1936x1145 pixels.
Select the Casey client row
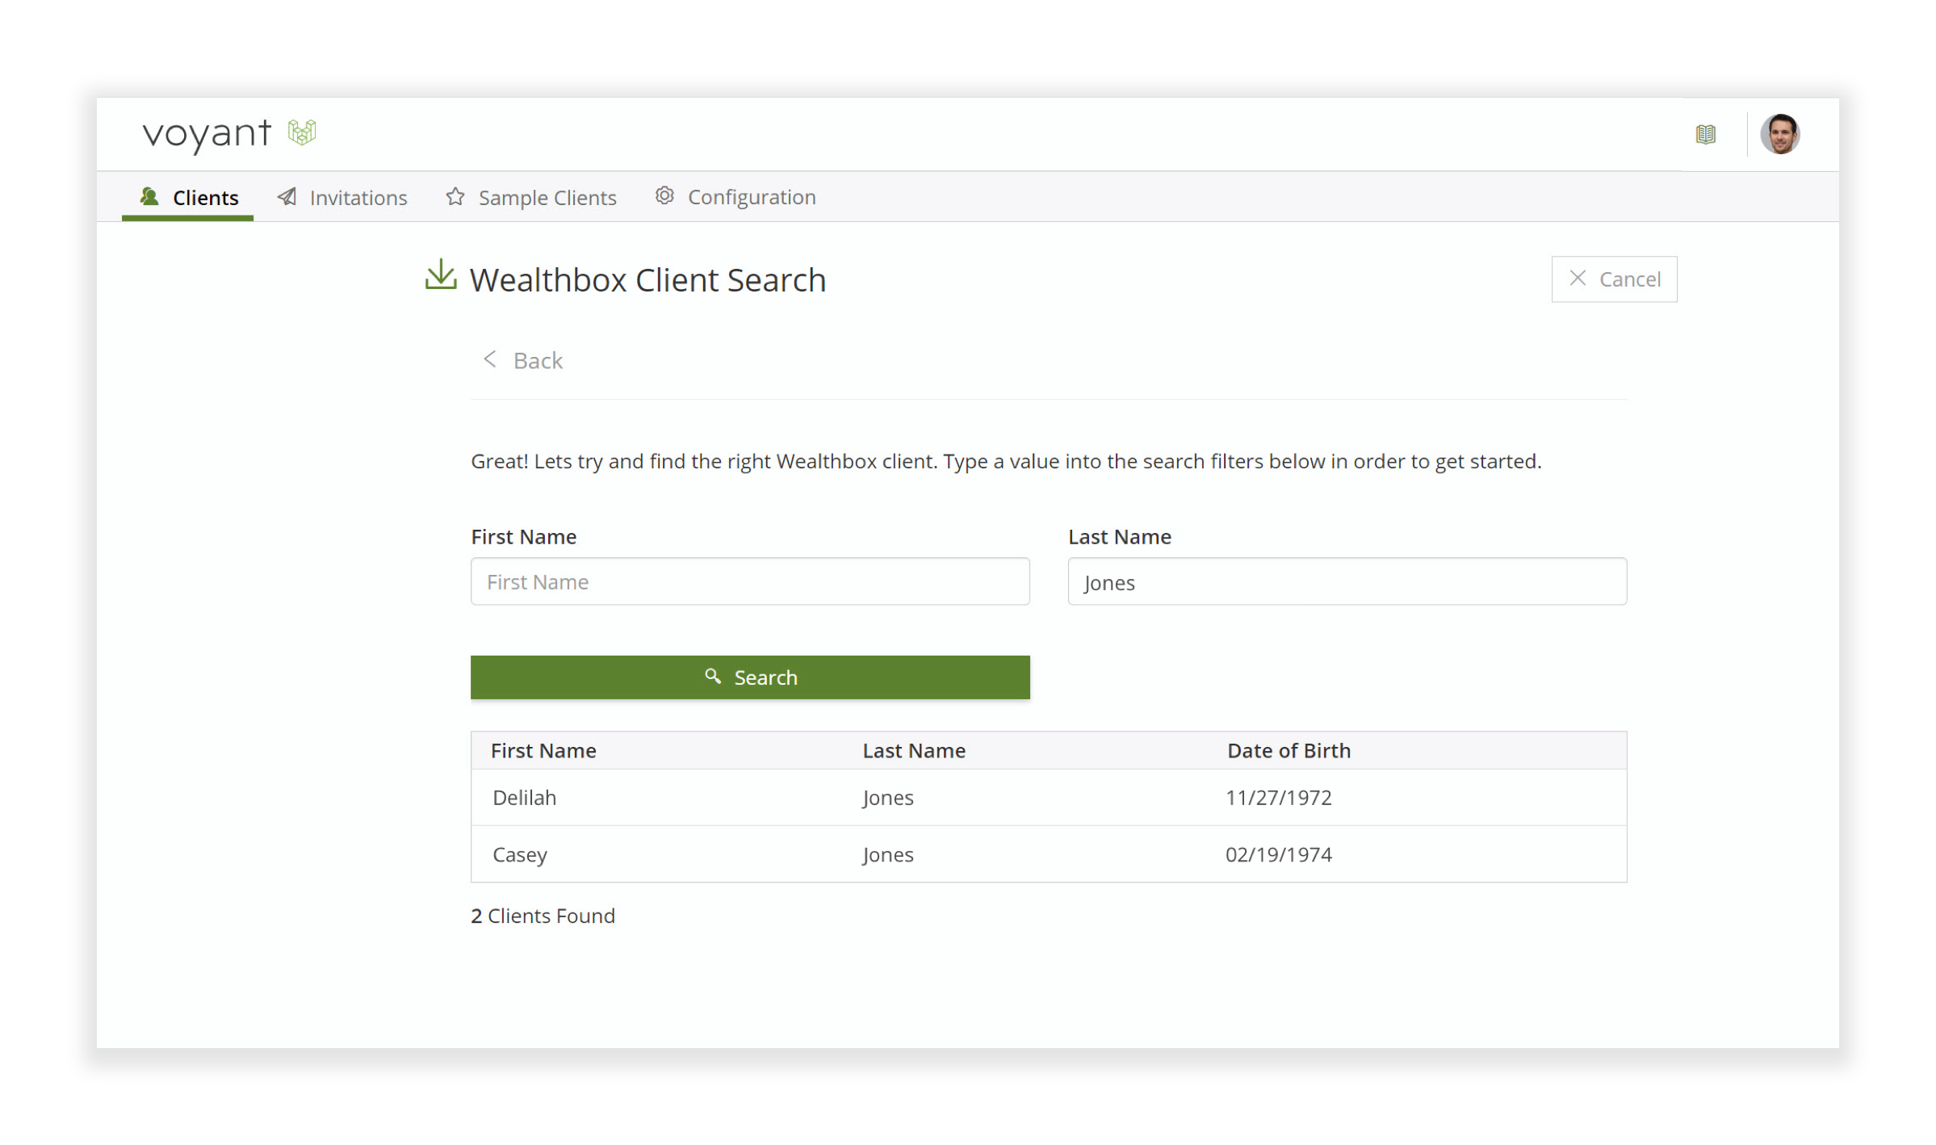(x=1049, y=854)
